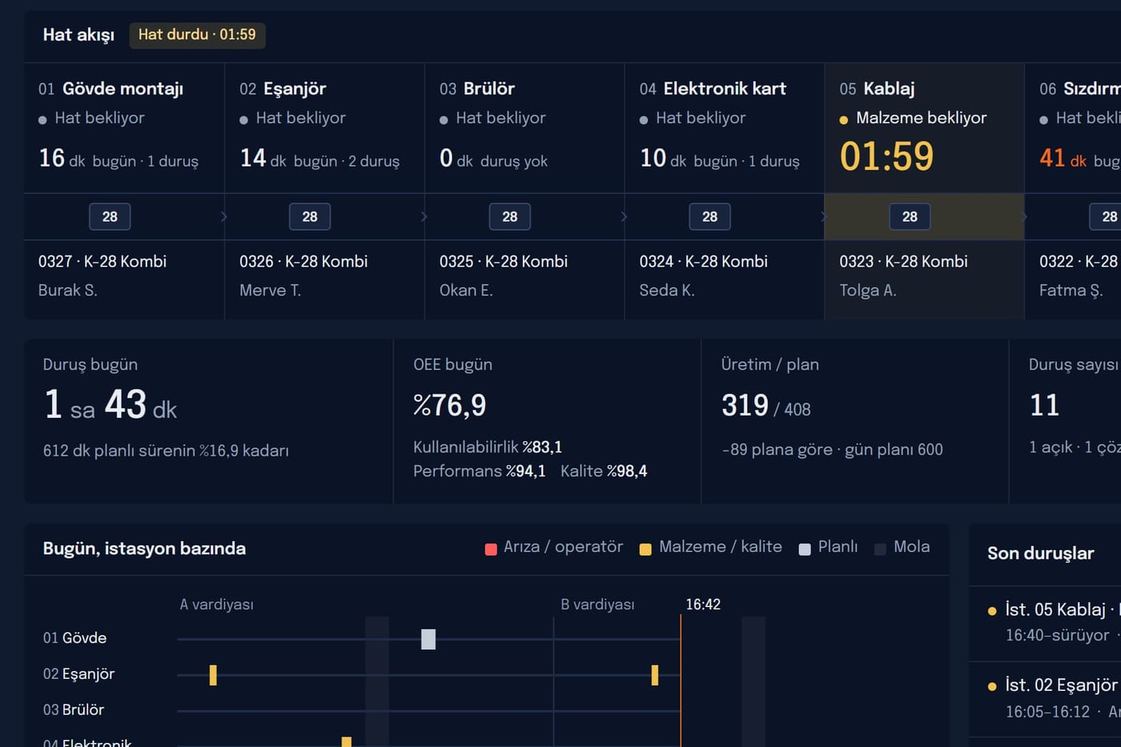Click the large 01:59 timer in Kablaj card
This screenshot has height=747, width=1121.
click(886, 156)
